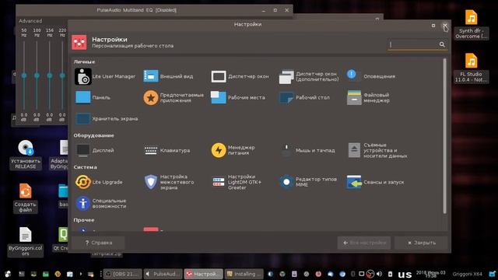Switch to Installing taskbar window
This screenshot has height=280, width=498.
(244, 274)
